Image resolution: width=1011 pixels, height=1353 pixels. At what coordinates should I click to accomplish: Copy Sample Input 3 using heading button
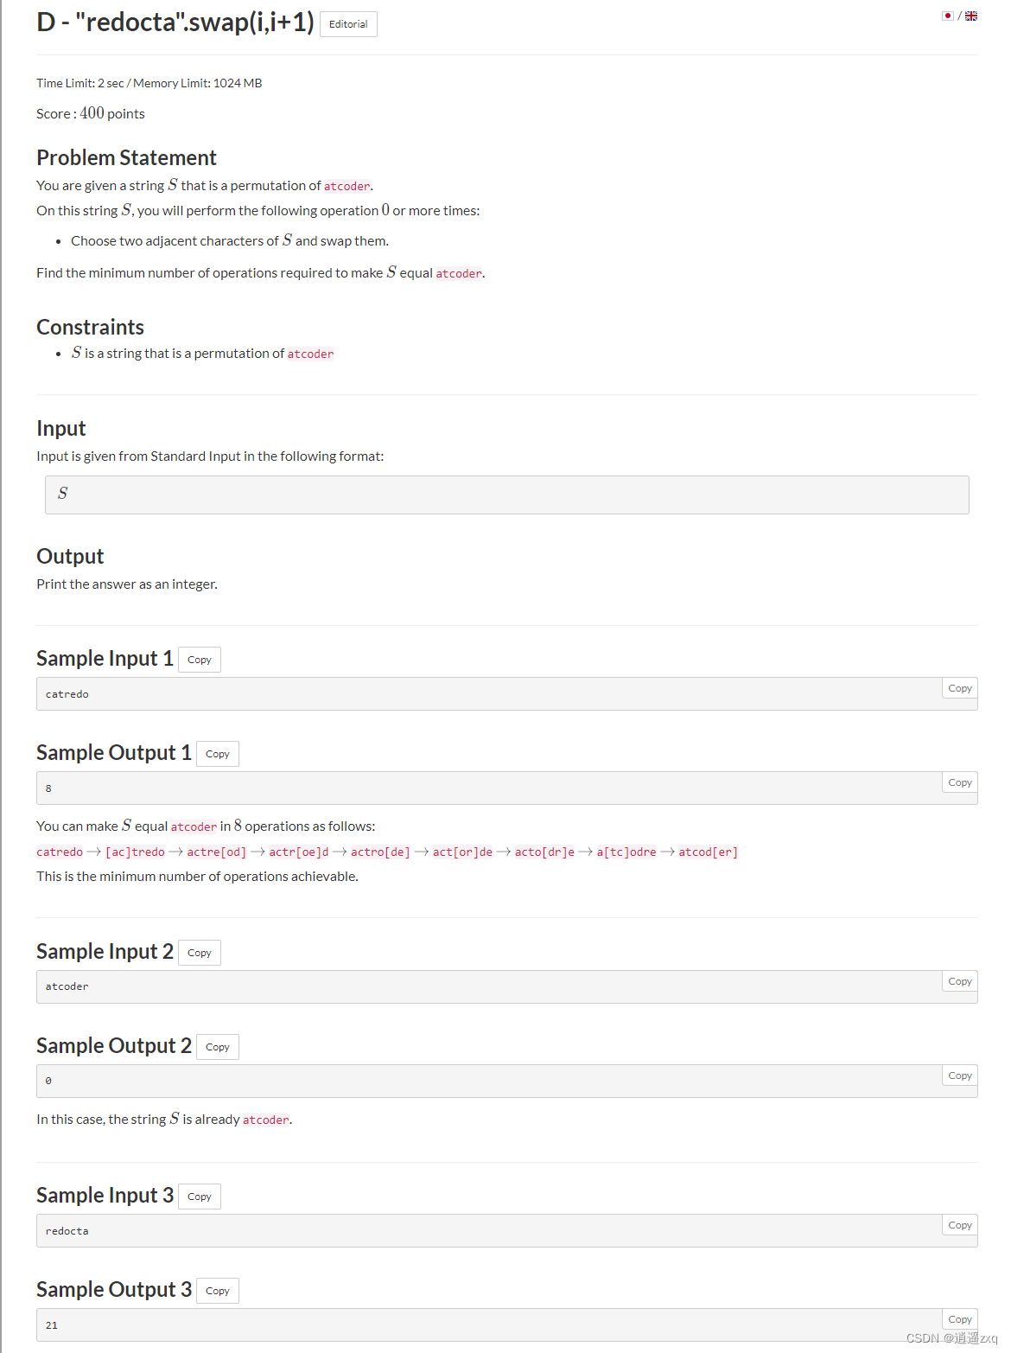coord(200,1197)
